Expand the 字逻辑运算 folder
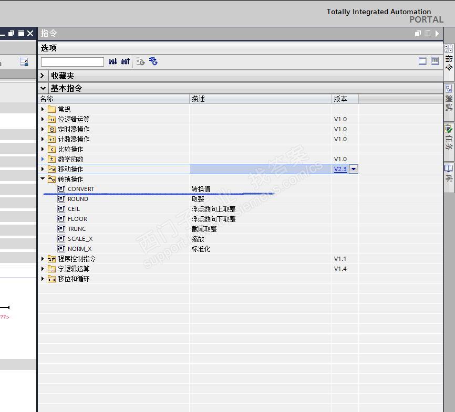The image size is (455, 412). click(x=43, y=269)
